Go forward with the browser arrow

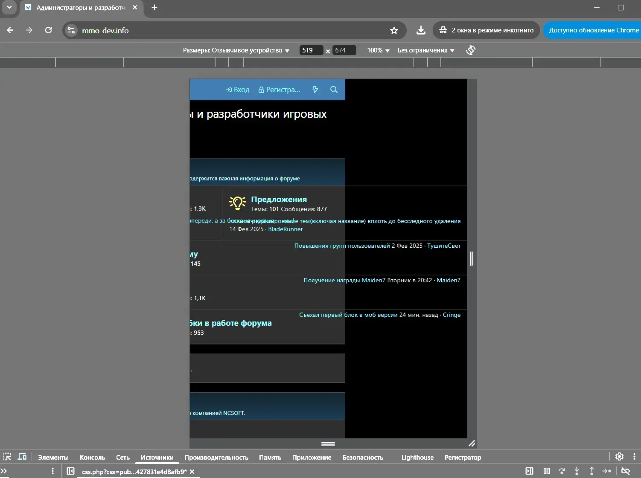coord(29,30)
